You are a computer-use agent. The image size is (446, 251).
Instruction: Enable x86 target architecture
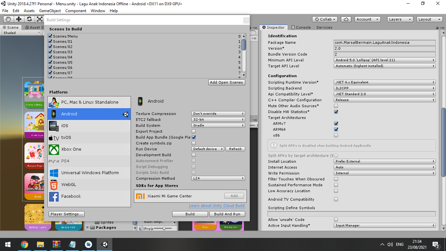336,135
